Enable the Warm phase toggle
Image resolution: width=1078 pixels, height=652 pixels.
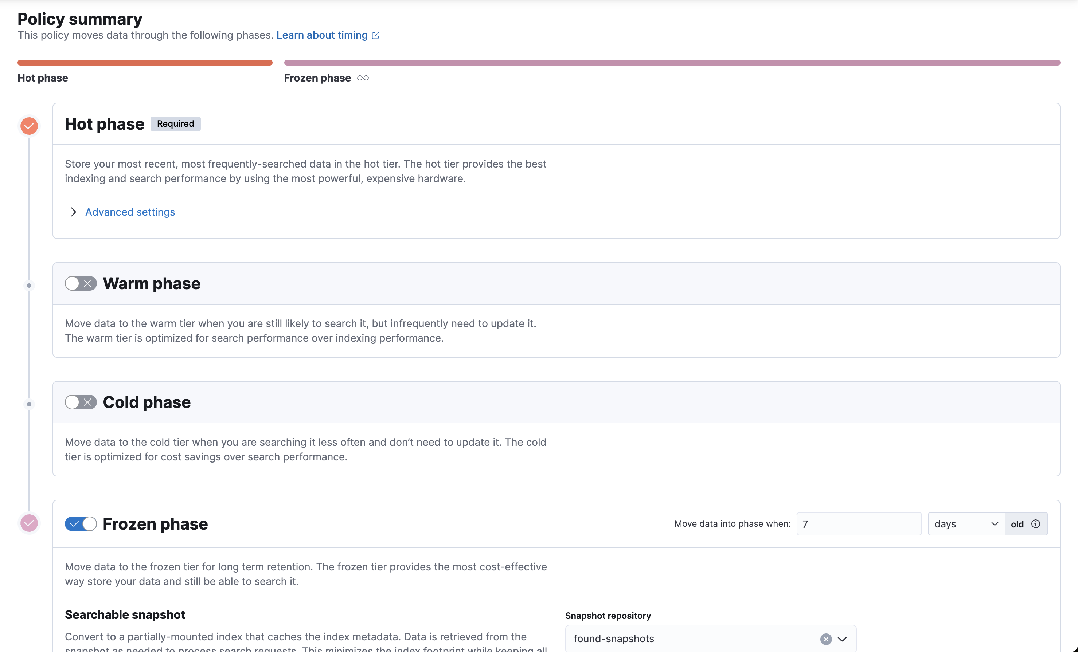(81, 283)
